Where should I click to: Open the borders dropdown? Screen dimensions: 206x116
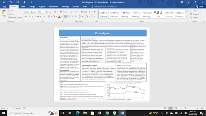pos(94,16)
